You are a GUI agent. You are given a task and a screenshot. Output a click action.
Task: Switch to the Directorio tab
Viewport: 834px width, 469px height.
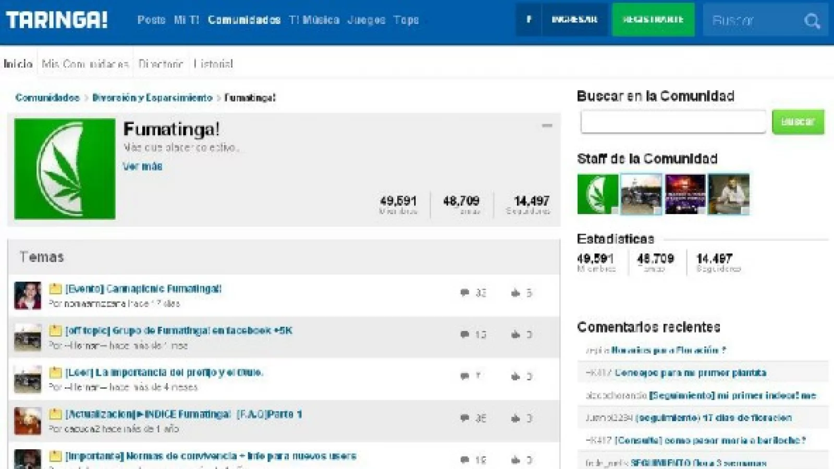point(161,64)
